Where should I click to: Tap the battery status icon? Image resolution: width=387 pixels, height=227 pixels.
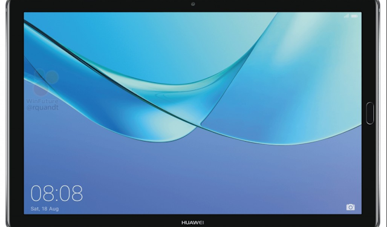(x=354, y=16)
